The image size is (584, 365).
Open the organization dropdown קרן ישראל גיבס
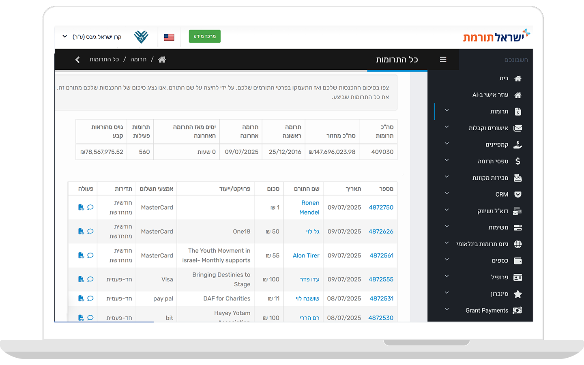92,37
